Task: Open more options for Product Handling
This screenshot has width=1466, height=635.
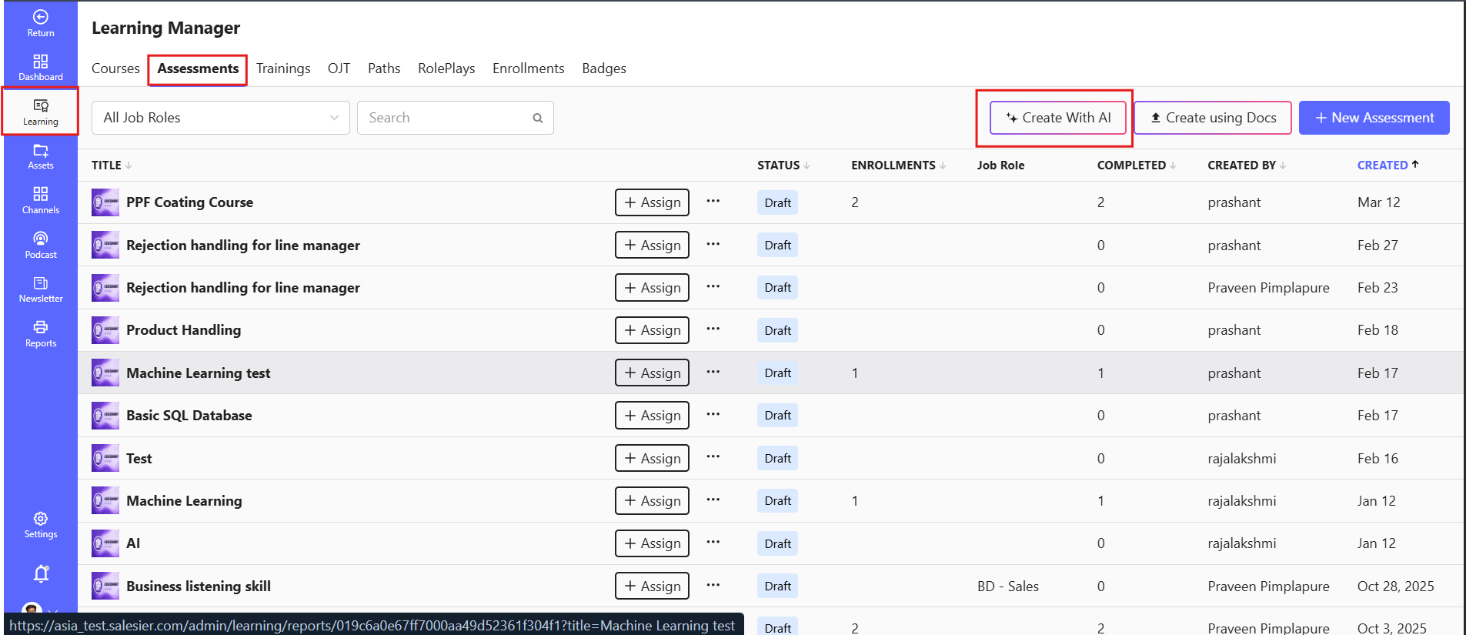Action: 713,329
